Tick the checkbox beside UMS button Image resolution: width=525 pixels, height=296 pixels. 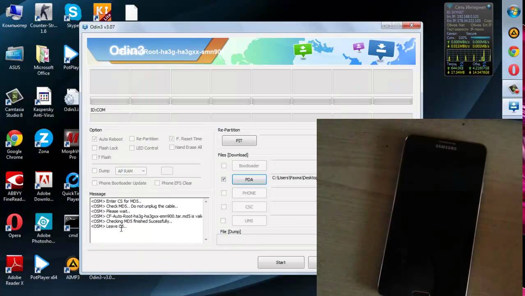223,221
